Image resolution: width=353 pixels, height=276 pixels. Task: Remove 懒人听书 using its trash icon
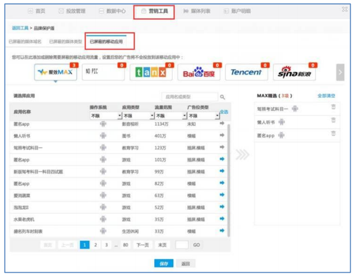pyautogui.click(x=333, y=120)
